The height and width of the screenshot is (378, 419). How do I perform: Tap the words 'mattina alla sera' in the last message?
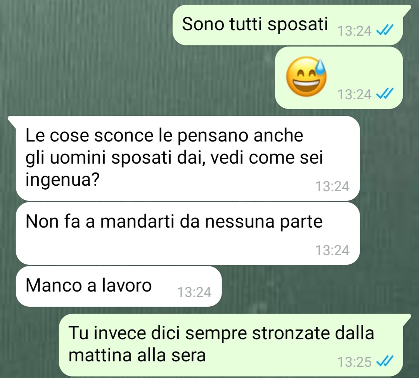(x=137, y=355)
